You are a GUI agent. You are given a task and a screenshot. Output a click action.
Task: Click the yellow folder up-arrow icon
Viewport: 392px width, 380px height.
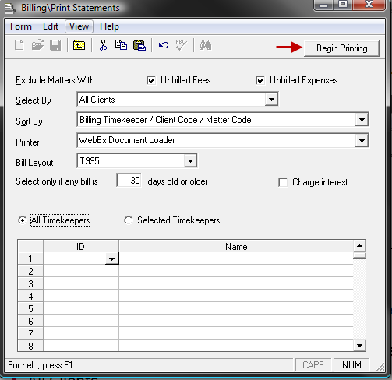point(79,45)
